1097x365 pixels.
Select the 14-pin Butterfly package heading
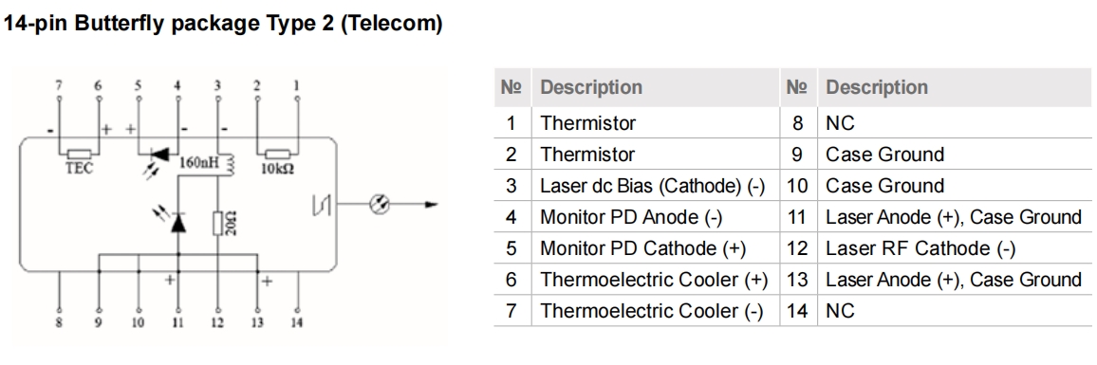223,23
